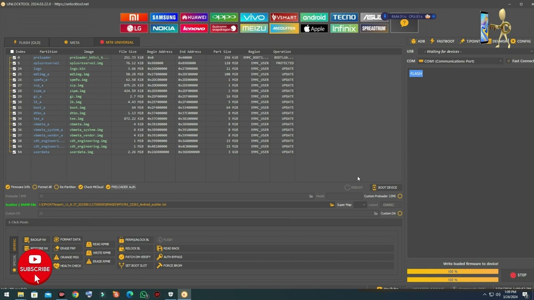Select the Nokia brand logo

(164, 28)
